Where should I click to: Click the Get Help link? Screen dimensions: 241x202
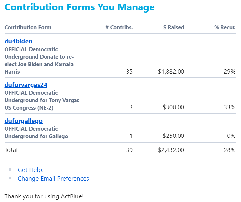30,170
